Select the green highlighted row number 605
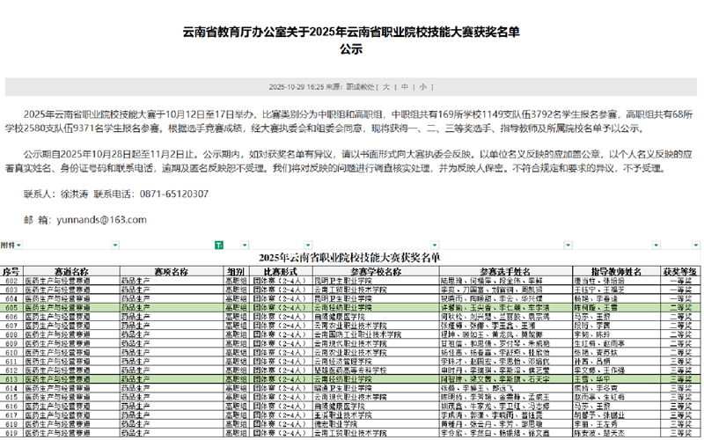This screenshot has height=440, width=704. tap(11, 307)
